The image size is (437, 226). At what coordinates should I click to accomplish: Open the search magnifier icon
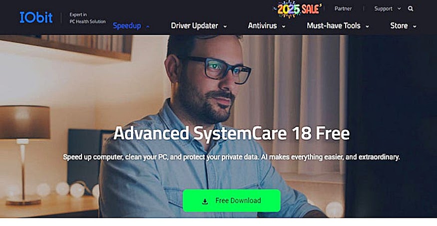click(411, 8)
